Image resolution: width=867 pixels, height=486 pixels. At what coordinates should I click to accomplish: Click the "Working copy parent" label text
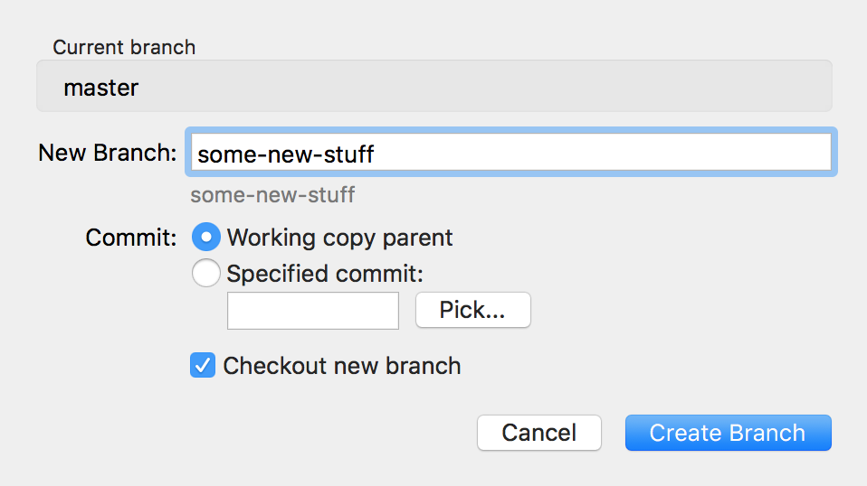(x=339, y=238)
